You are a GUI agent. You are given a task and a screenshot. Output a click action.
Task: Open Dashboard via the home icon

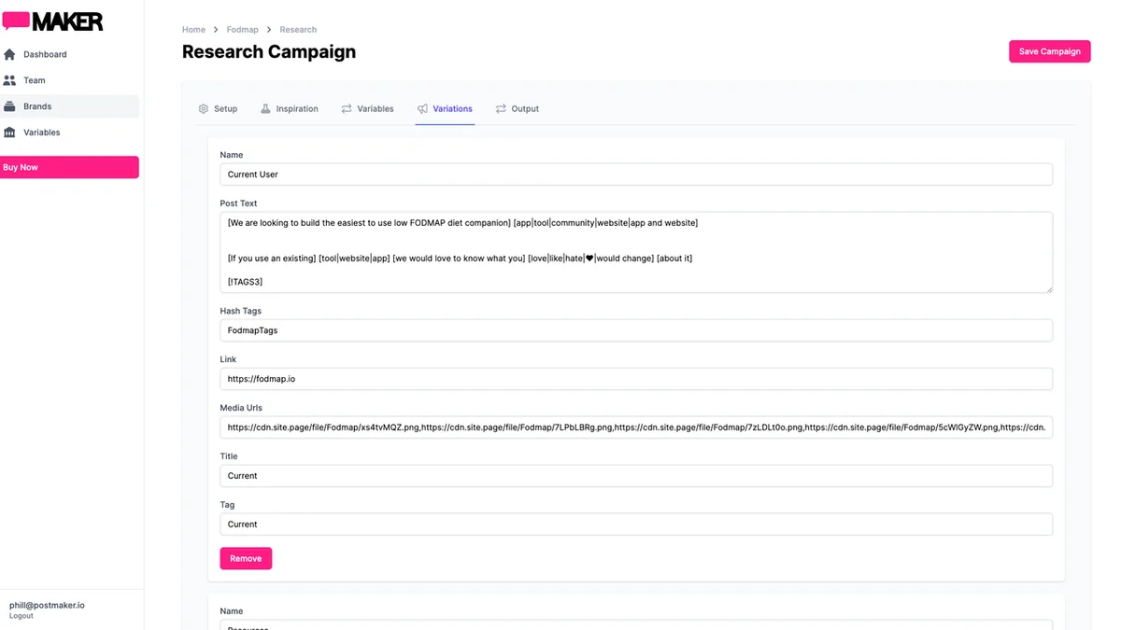[x=10, y=54]
